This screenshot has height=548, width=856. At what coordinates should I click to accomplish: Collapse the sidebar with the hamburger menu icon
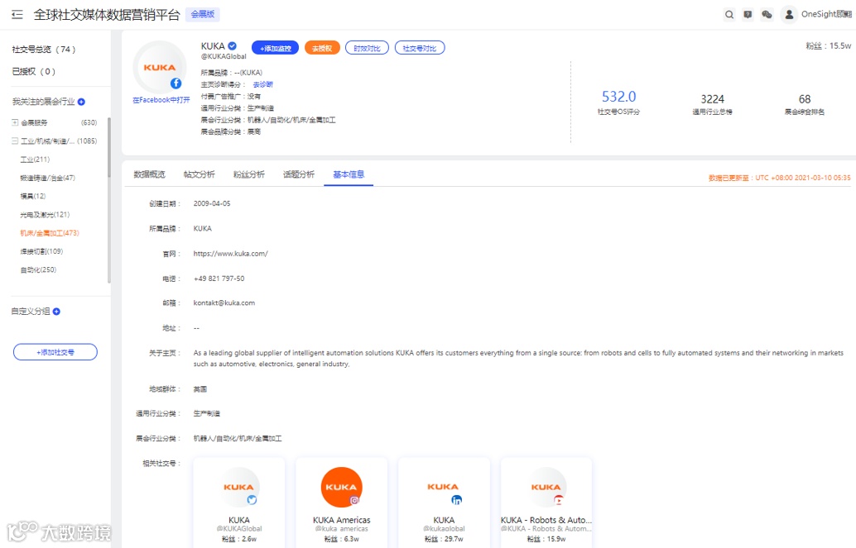click(17, 15)
